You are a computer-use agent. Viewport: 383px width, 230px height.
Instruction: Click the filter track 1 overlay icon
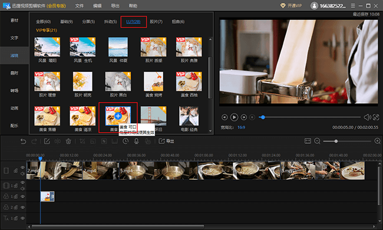[x=6, y=196]
